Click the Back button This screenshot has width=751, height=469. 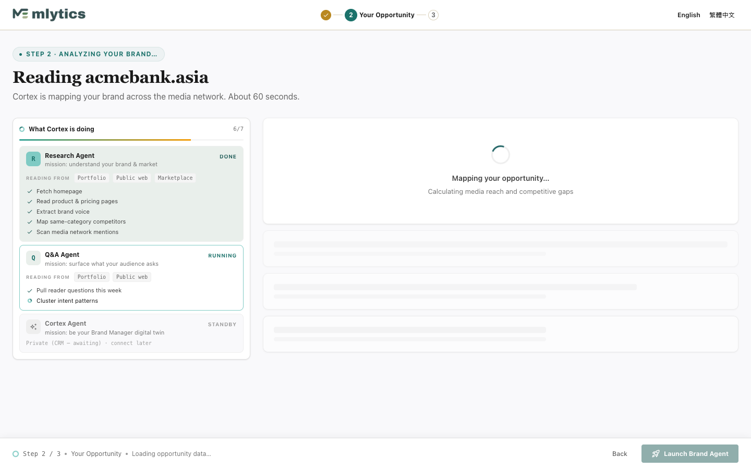pyautogui.click(x=620, y=454)
